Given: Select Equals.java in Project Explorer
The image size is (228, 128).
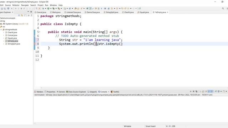Looking at the screenshot, I should pos(12,38).
